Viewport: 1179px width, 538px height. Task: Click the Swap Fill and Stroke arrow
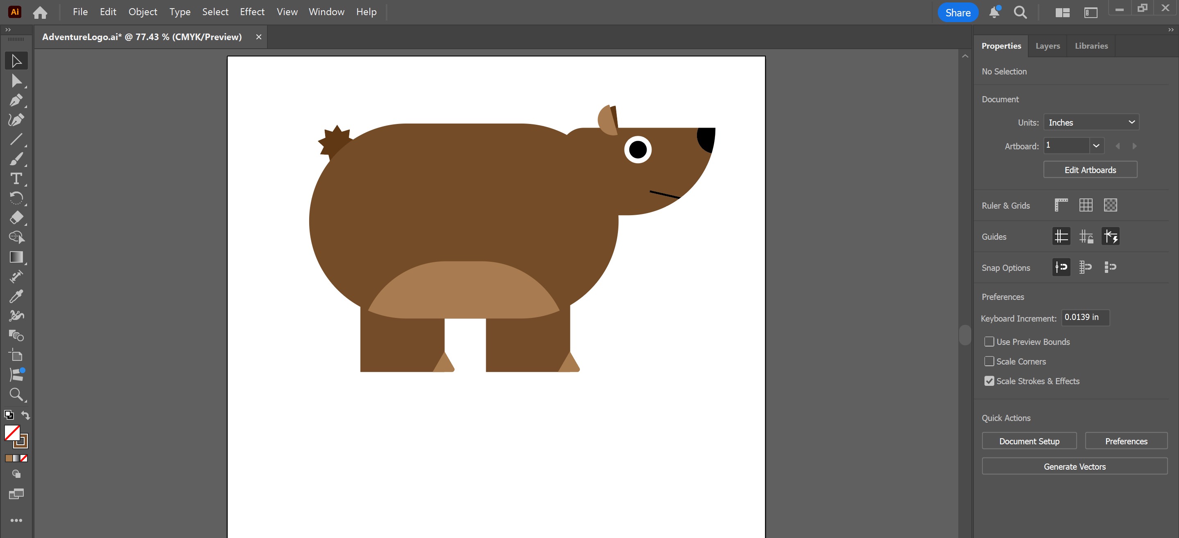[26, 415]
